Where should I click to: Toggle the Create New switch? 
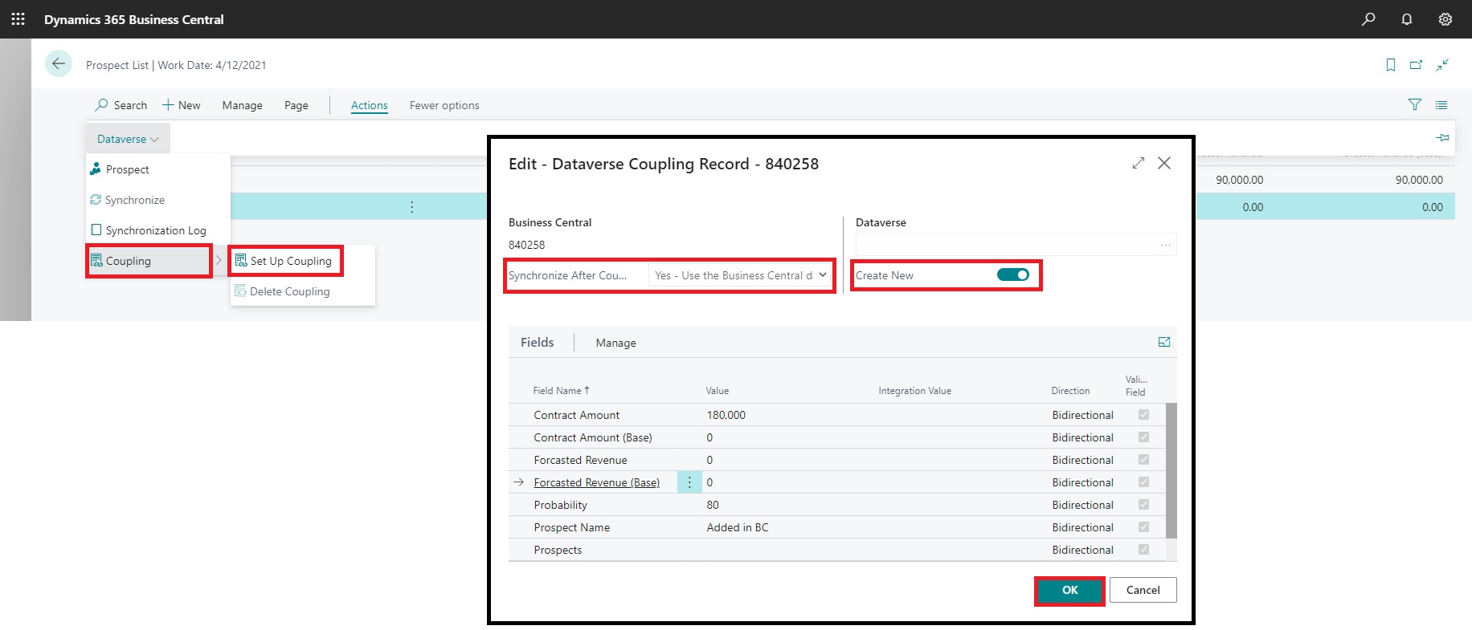pyautogui.click(x=1012, y=275)
